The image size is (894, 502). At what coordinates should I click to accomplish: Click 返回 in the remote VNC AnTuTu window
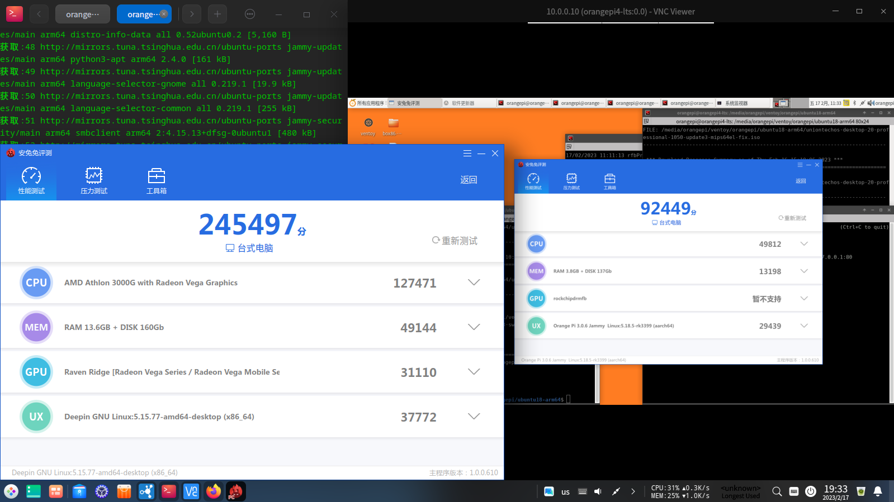click(801, 181)
